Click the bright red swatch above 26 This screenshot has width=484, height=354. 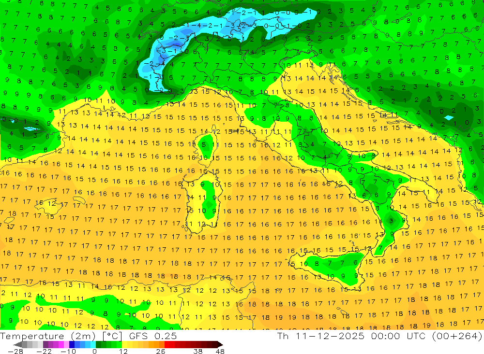167,344
